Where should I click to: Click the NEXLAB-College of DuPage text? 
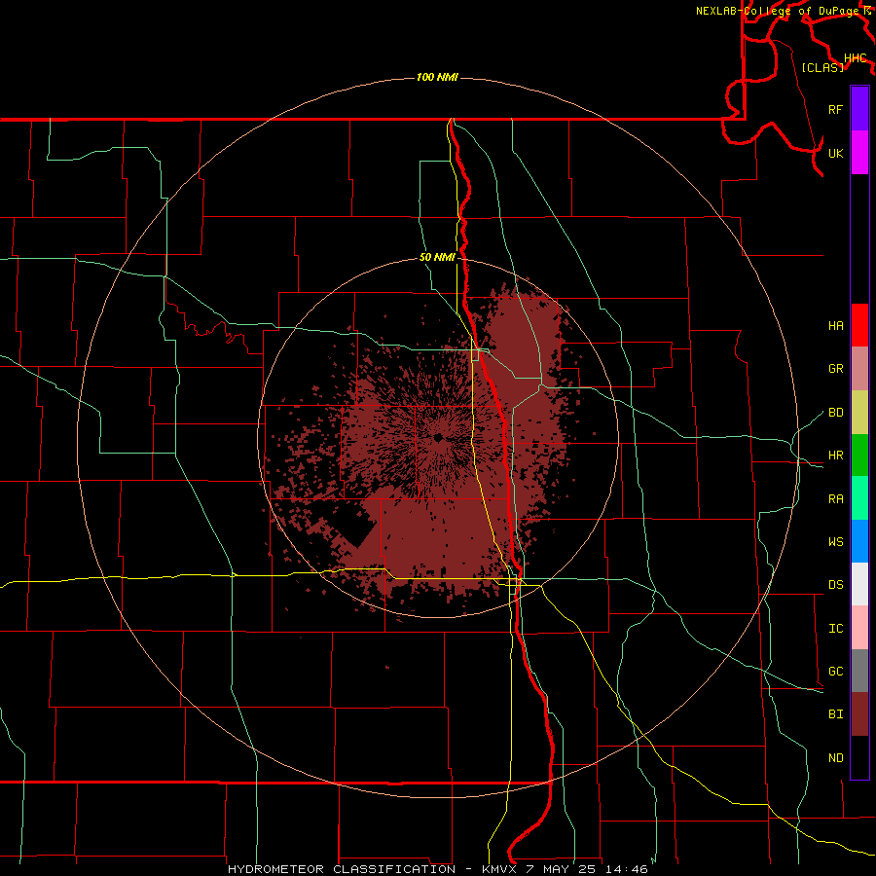779,11
